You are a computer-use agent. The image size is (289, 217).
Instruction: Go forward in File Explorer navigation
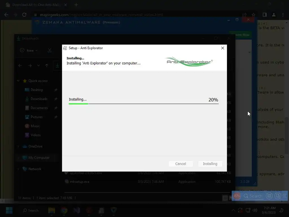(x=30, y=66)
